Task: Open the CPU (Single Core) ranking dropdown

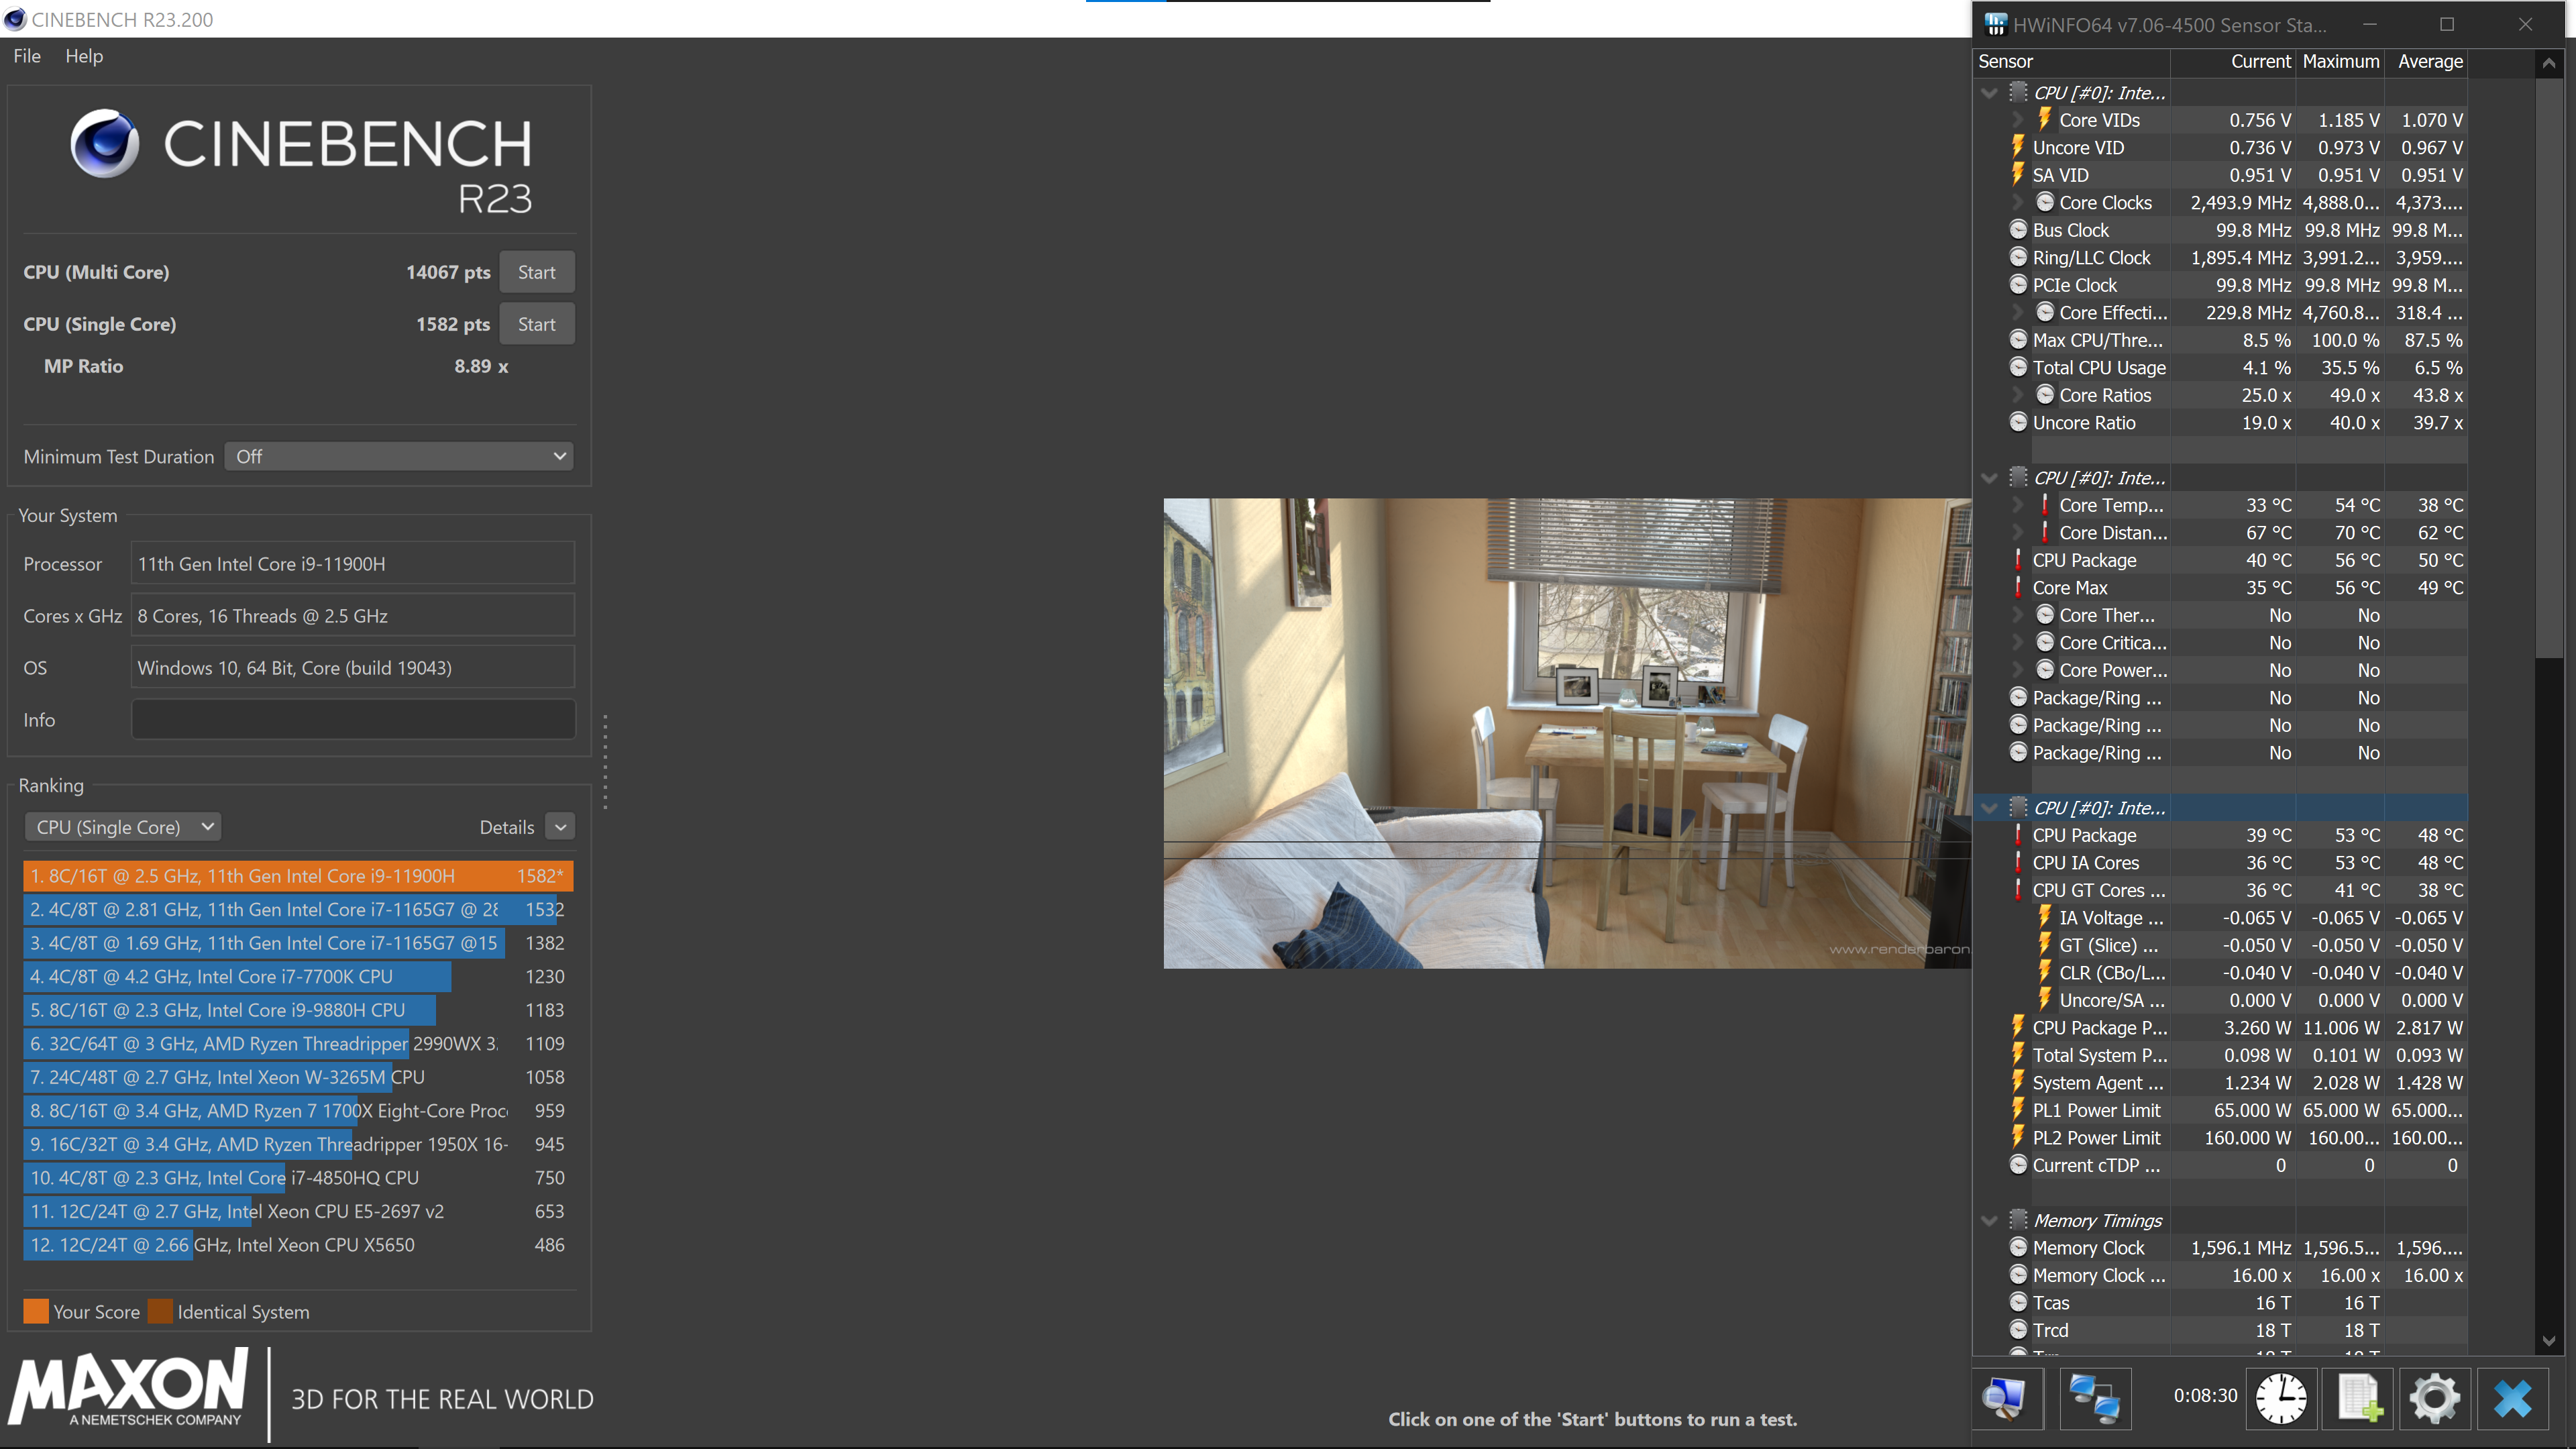Action: point(122,827)
